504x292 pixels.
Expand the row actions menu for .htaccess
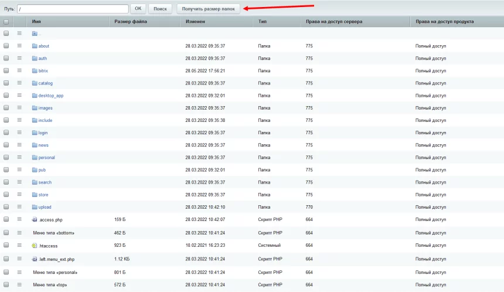19,245
